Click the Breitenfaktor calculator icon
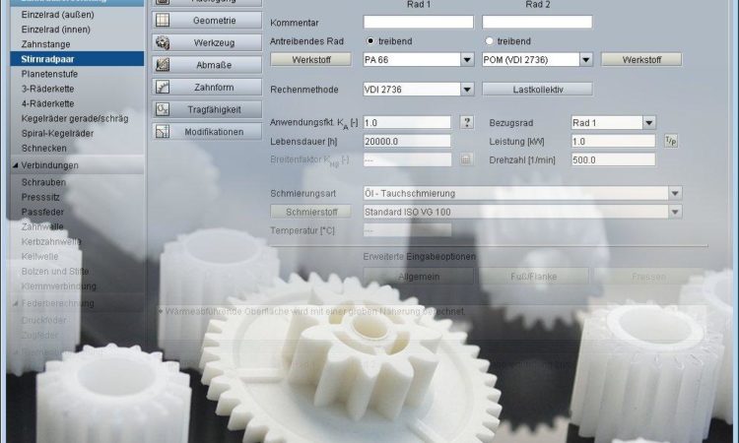Image resolution: width=739 pixels, height=443 pixels. click(466, 159)
